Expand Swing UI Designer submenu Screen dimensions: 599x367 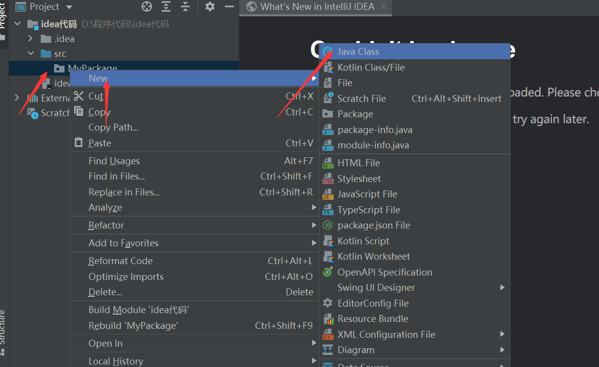[x=414, y=287]
